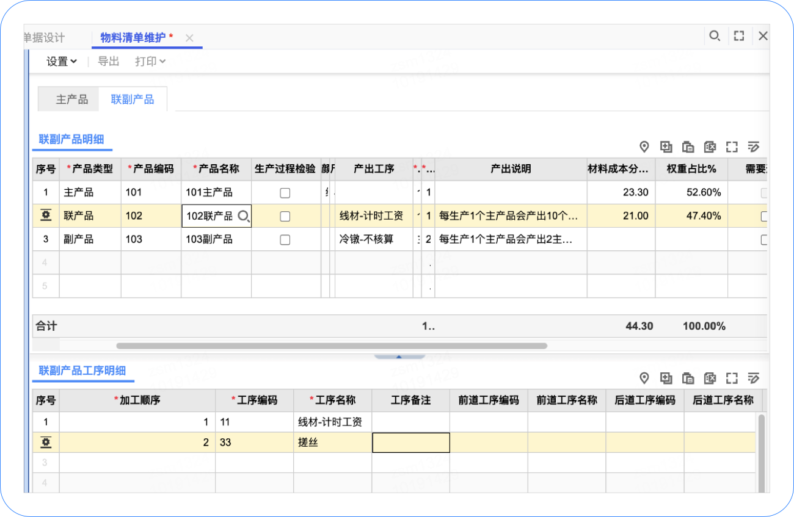Viewport: 794px width, 517px height.
Task: Click lookup magnifier in 102联产品 cell
Action: pyautogui.click(x=244, y=216)
